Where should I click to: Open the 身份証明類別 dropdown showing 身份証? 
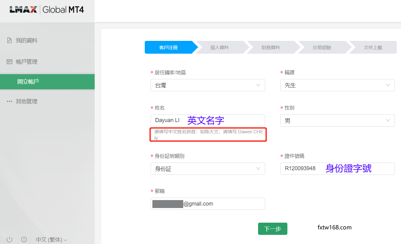(x=207, y=169)
